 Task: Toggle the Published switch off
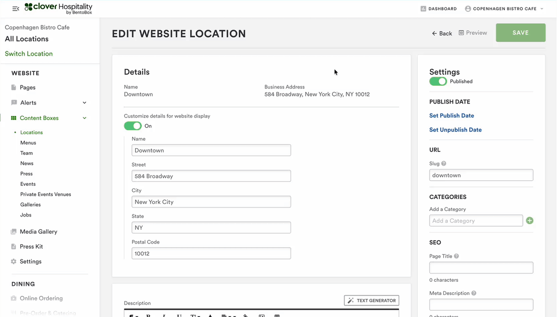(x=438, y=81)
